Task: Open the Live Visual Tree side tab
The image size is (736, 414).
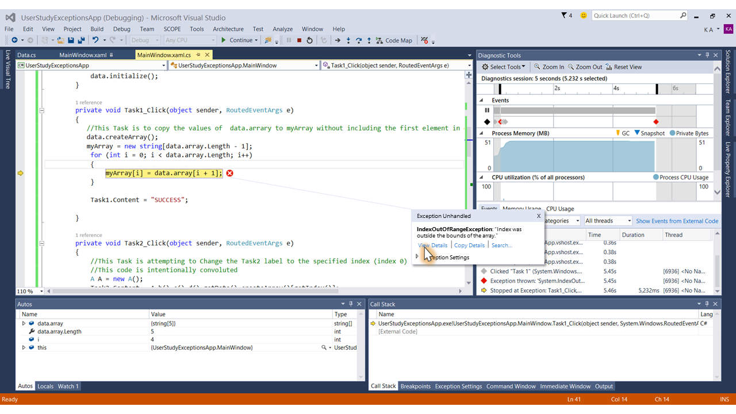Action: (x=8, y=70)
